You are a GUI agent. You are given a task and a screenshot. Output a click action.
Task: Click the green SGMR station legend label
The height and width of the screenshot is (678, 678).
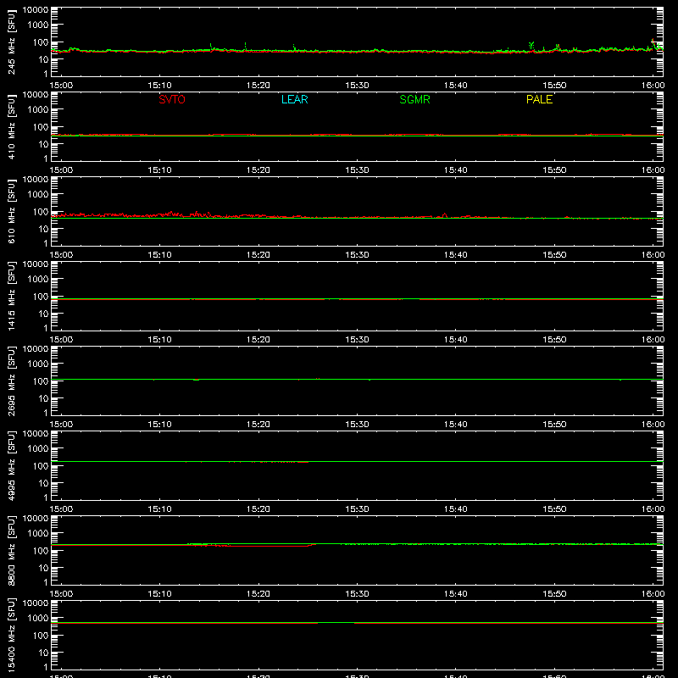(414, 99)
